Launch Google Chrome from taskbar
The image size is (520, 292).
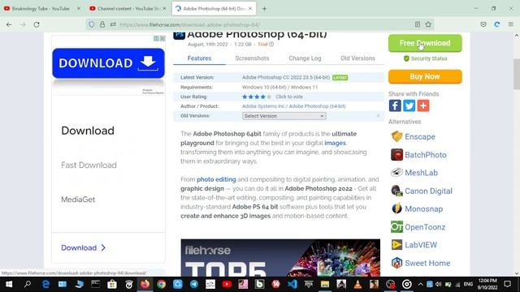coord(161,284)
